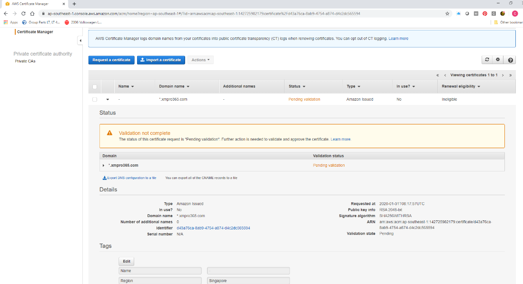Click the RSA 2048-bit public key value
The width and height of the screenshot is (523, 284).
click(x=391, y=210)
